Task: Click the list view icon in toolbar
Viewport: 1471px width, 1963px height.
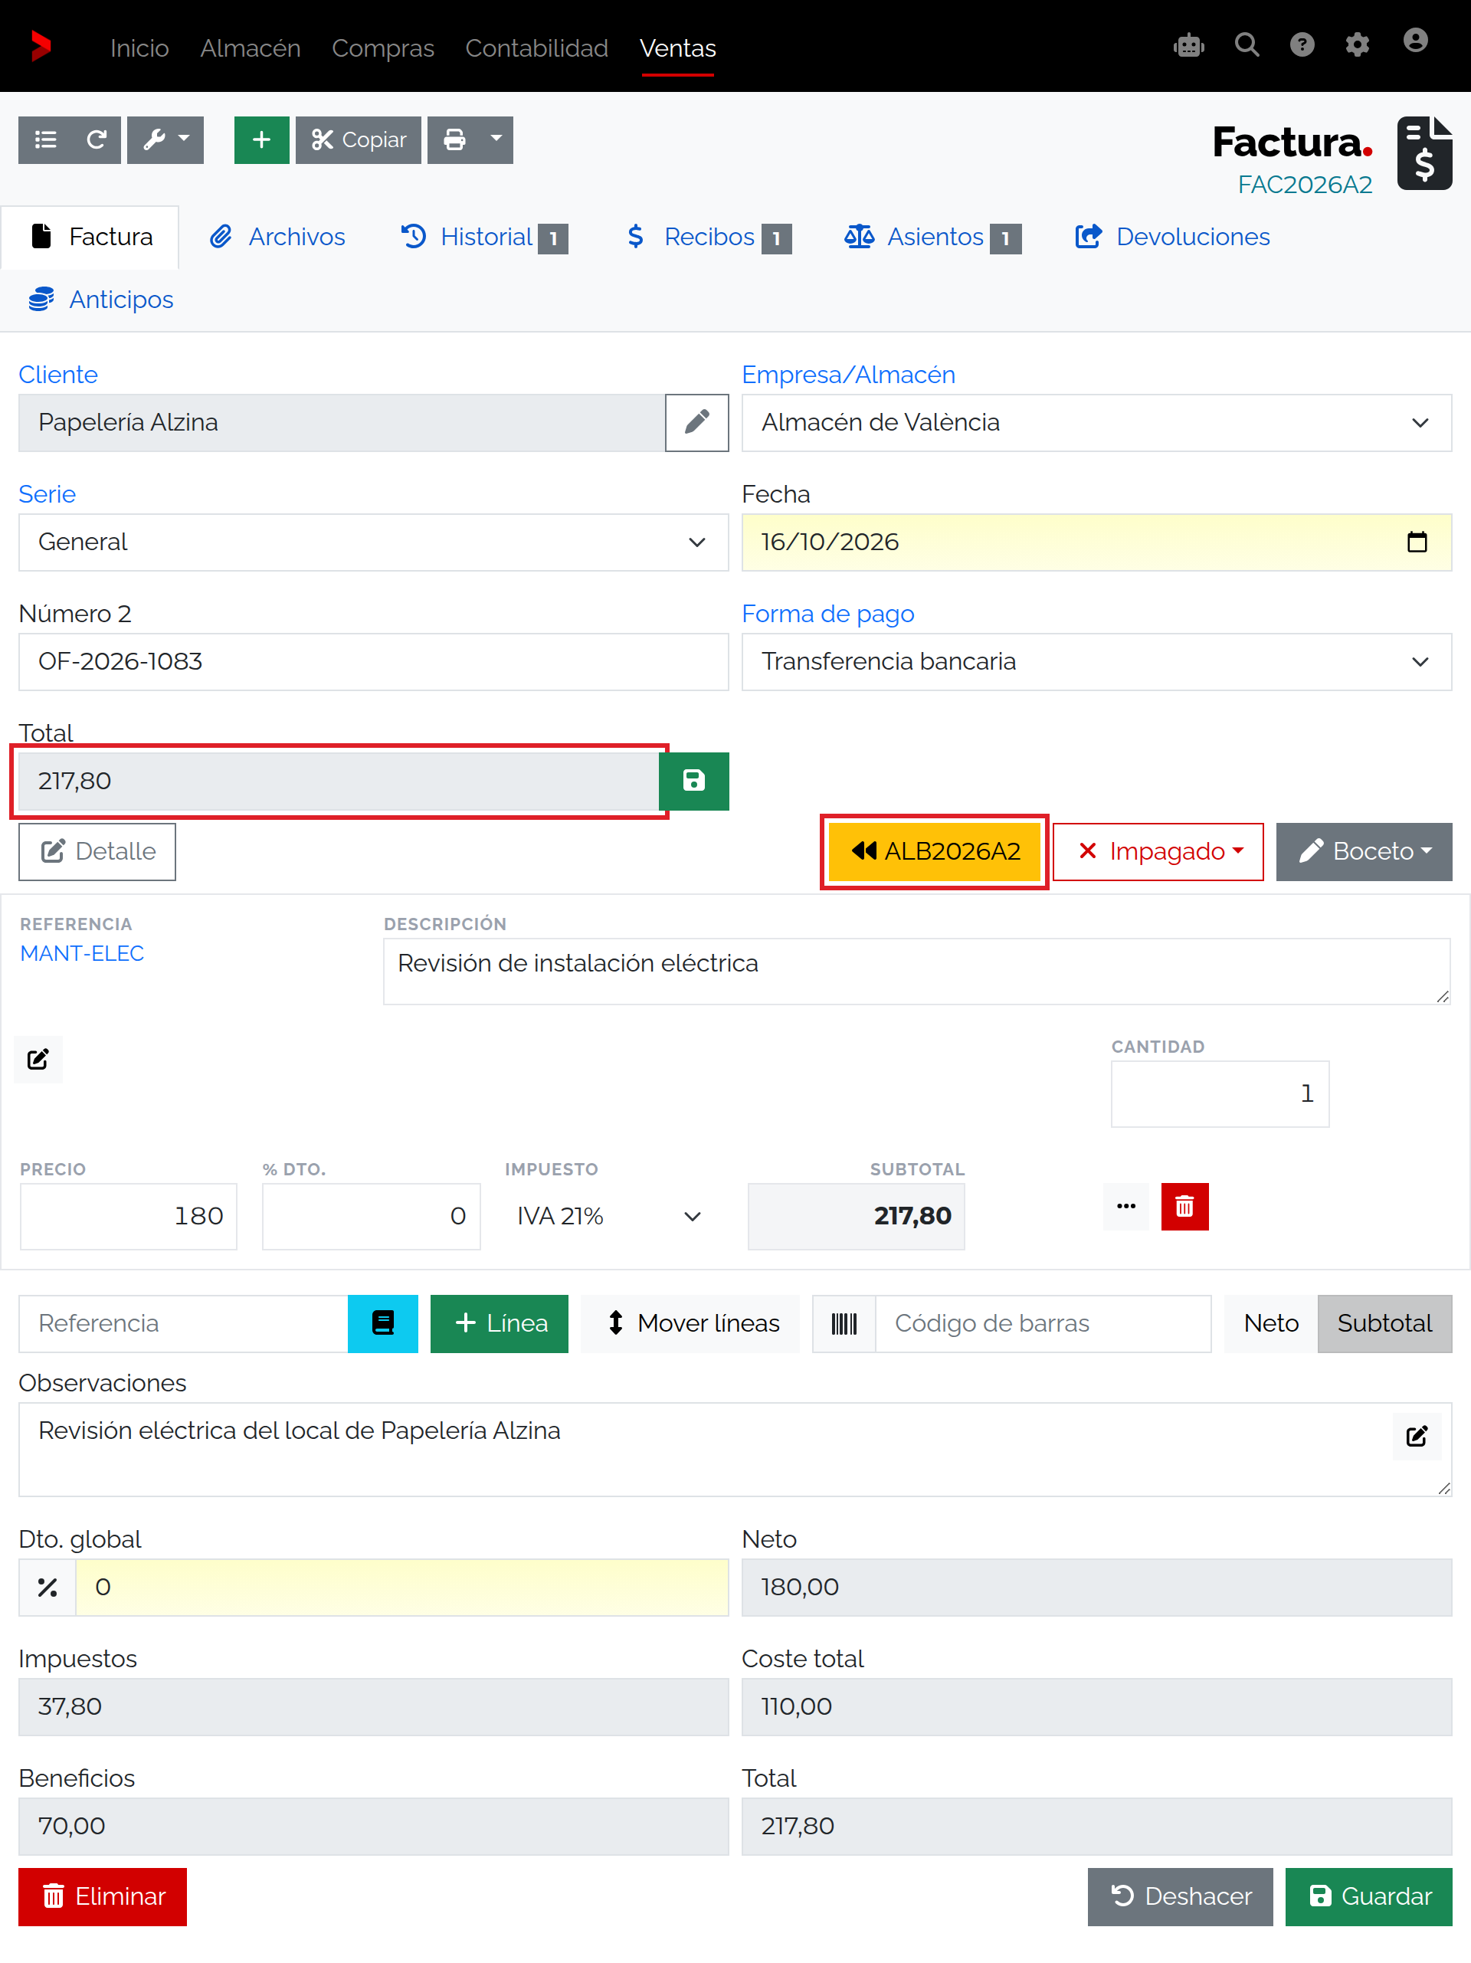Action: 45,140
